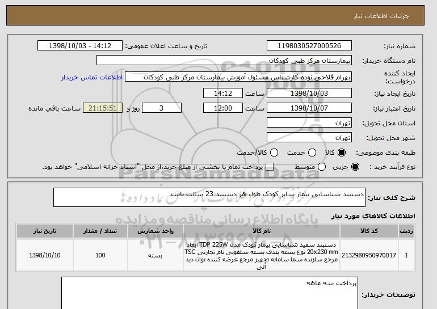Image resolution: width=437 pixels, height=309 pixels.
Task: Click the need date cell 1398/10/10
Action: [45, 255]
